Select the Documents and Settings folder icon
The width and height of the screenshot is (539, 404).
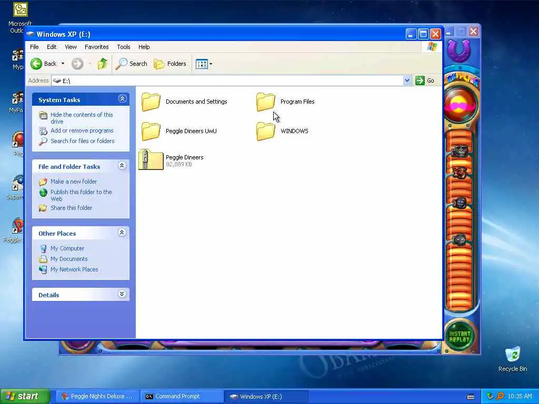click(151, 102)
